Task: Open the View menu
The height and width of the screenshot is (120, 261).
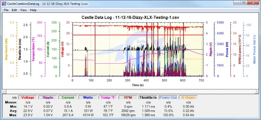Action: [x=23, y=10]
